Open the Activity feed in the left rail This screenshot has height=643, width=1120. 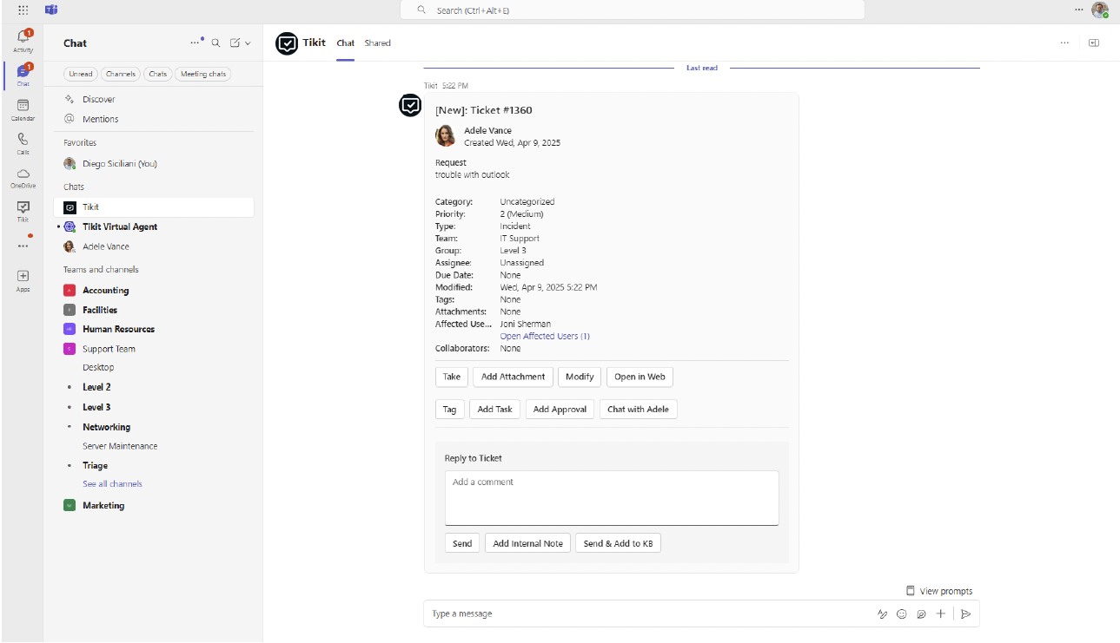coord(23,39)
